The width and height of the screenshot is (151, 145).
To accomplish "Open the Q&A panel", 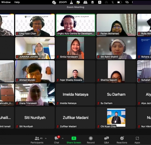I will click(106, 140).
